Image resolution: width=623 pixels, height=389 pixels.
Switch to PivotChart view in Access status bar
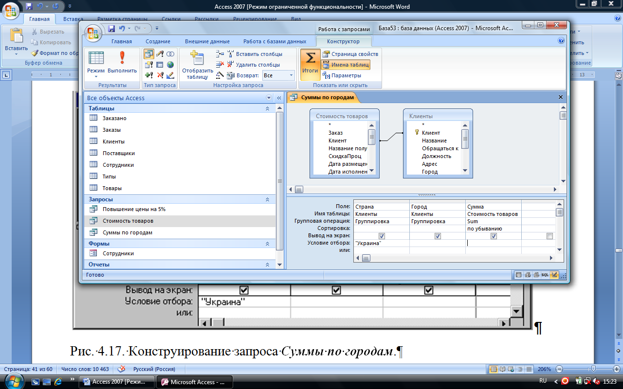coord(536,275)
